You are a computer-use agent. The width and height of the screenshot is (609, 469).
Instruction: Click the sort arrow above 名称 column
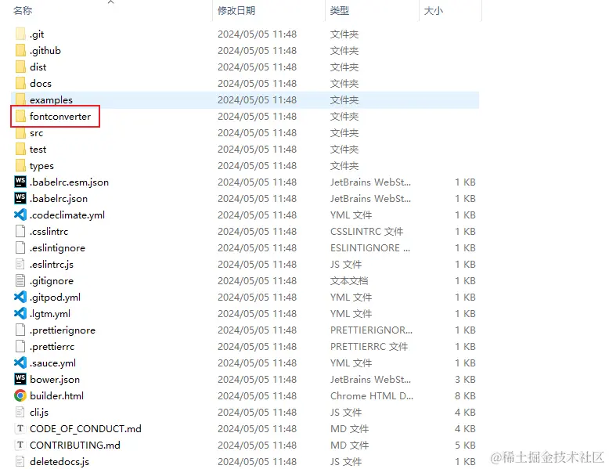pyautogui.click(x=110, y=2)
